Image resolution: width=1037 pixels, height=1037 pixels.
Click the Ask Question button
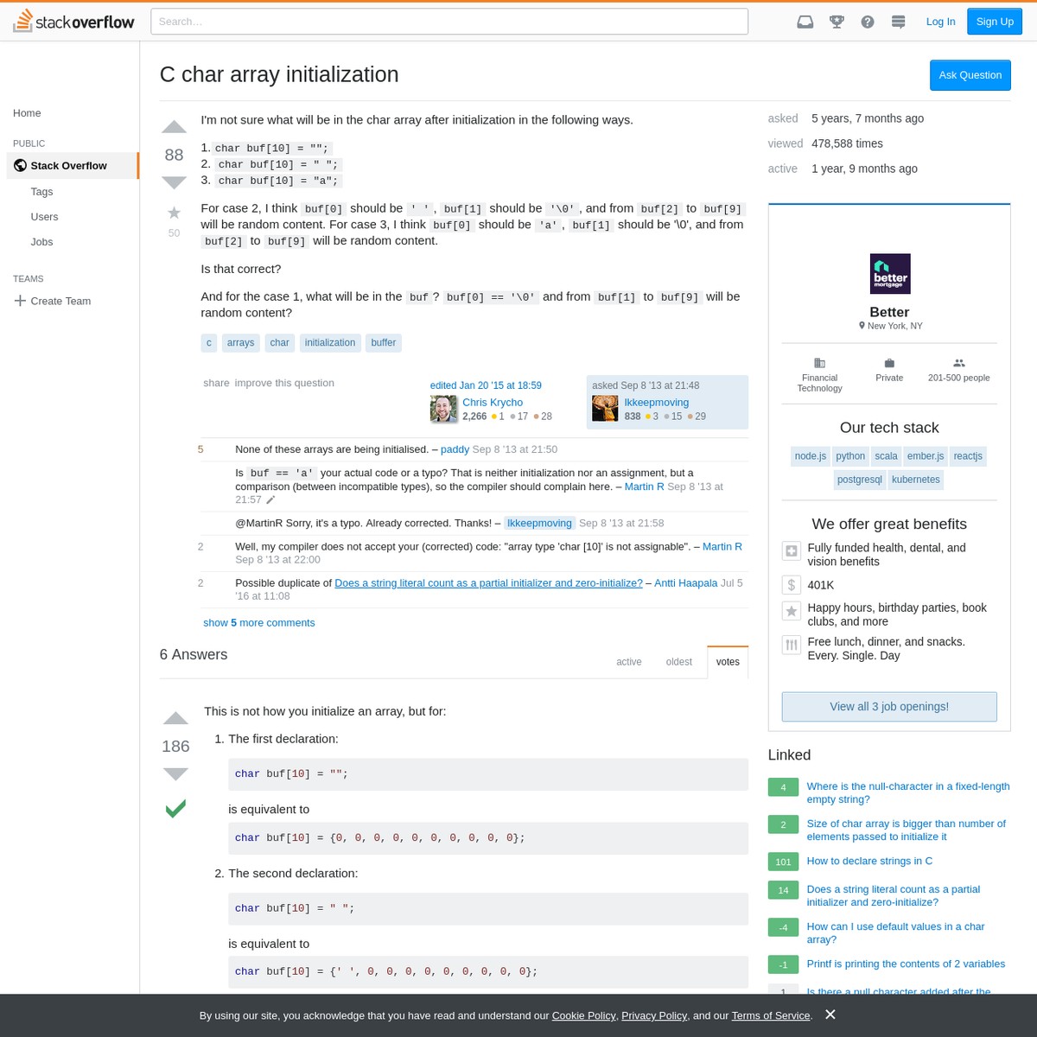pos(970,75)
